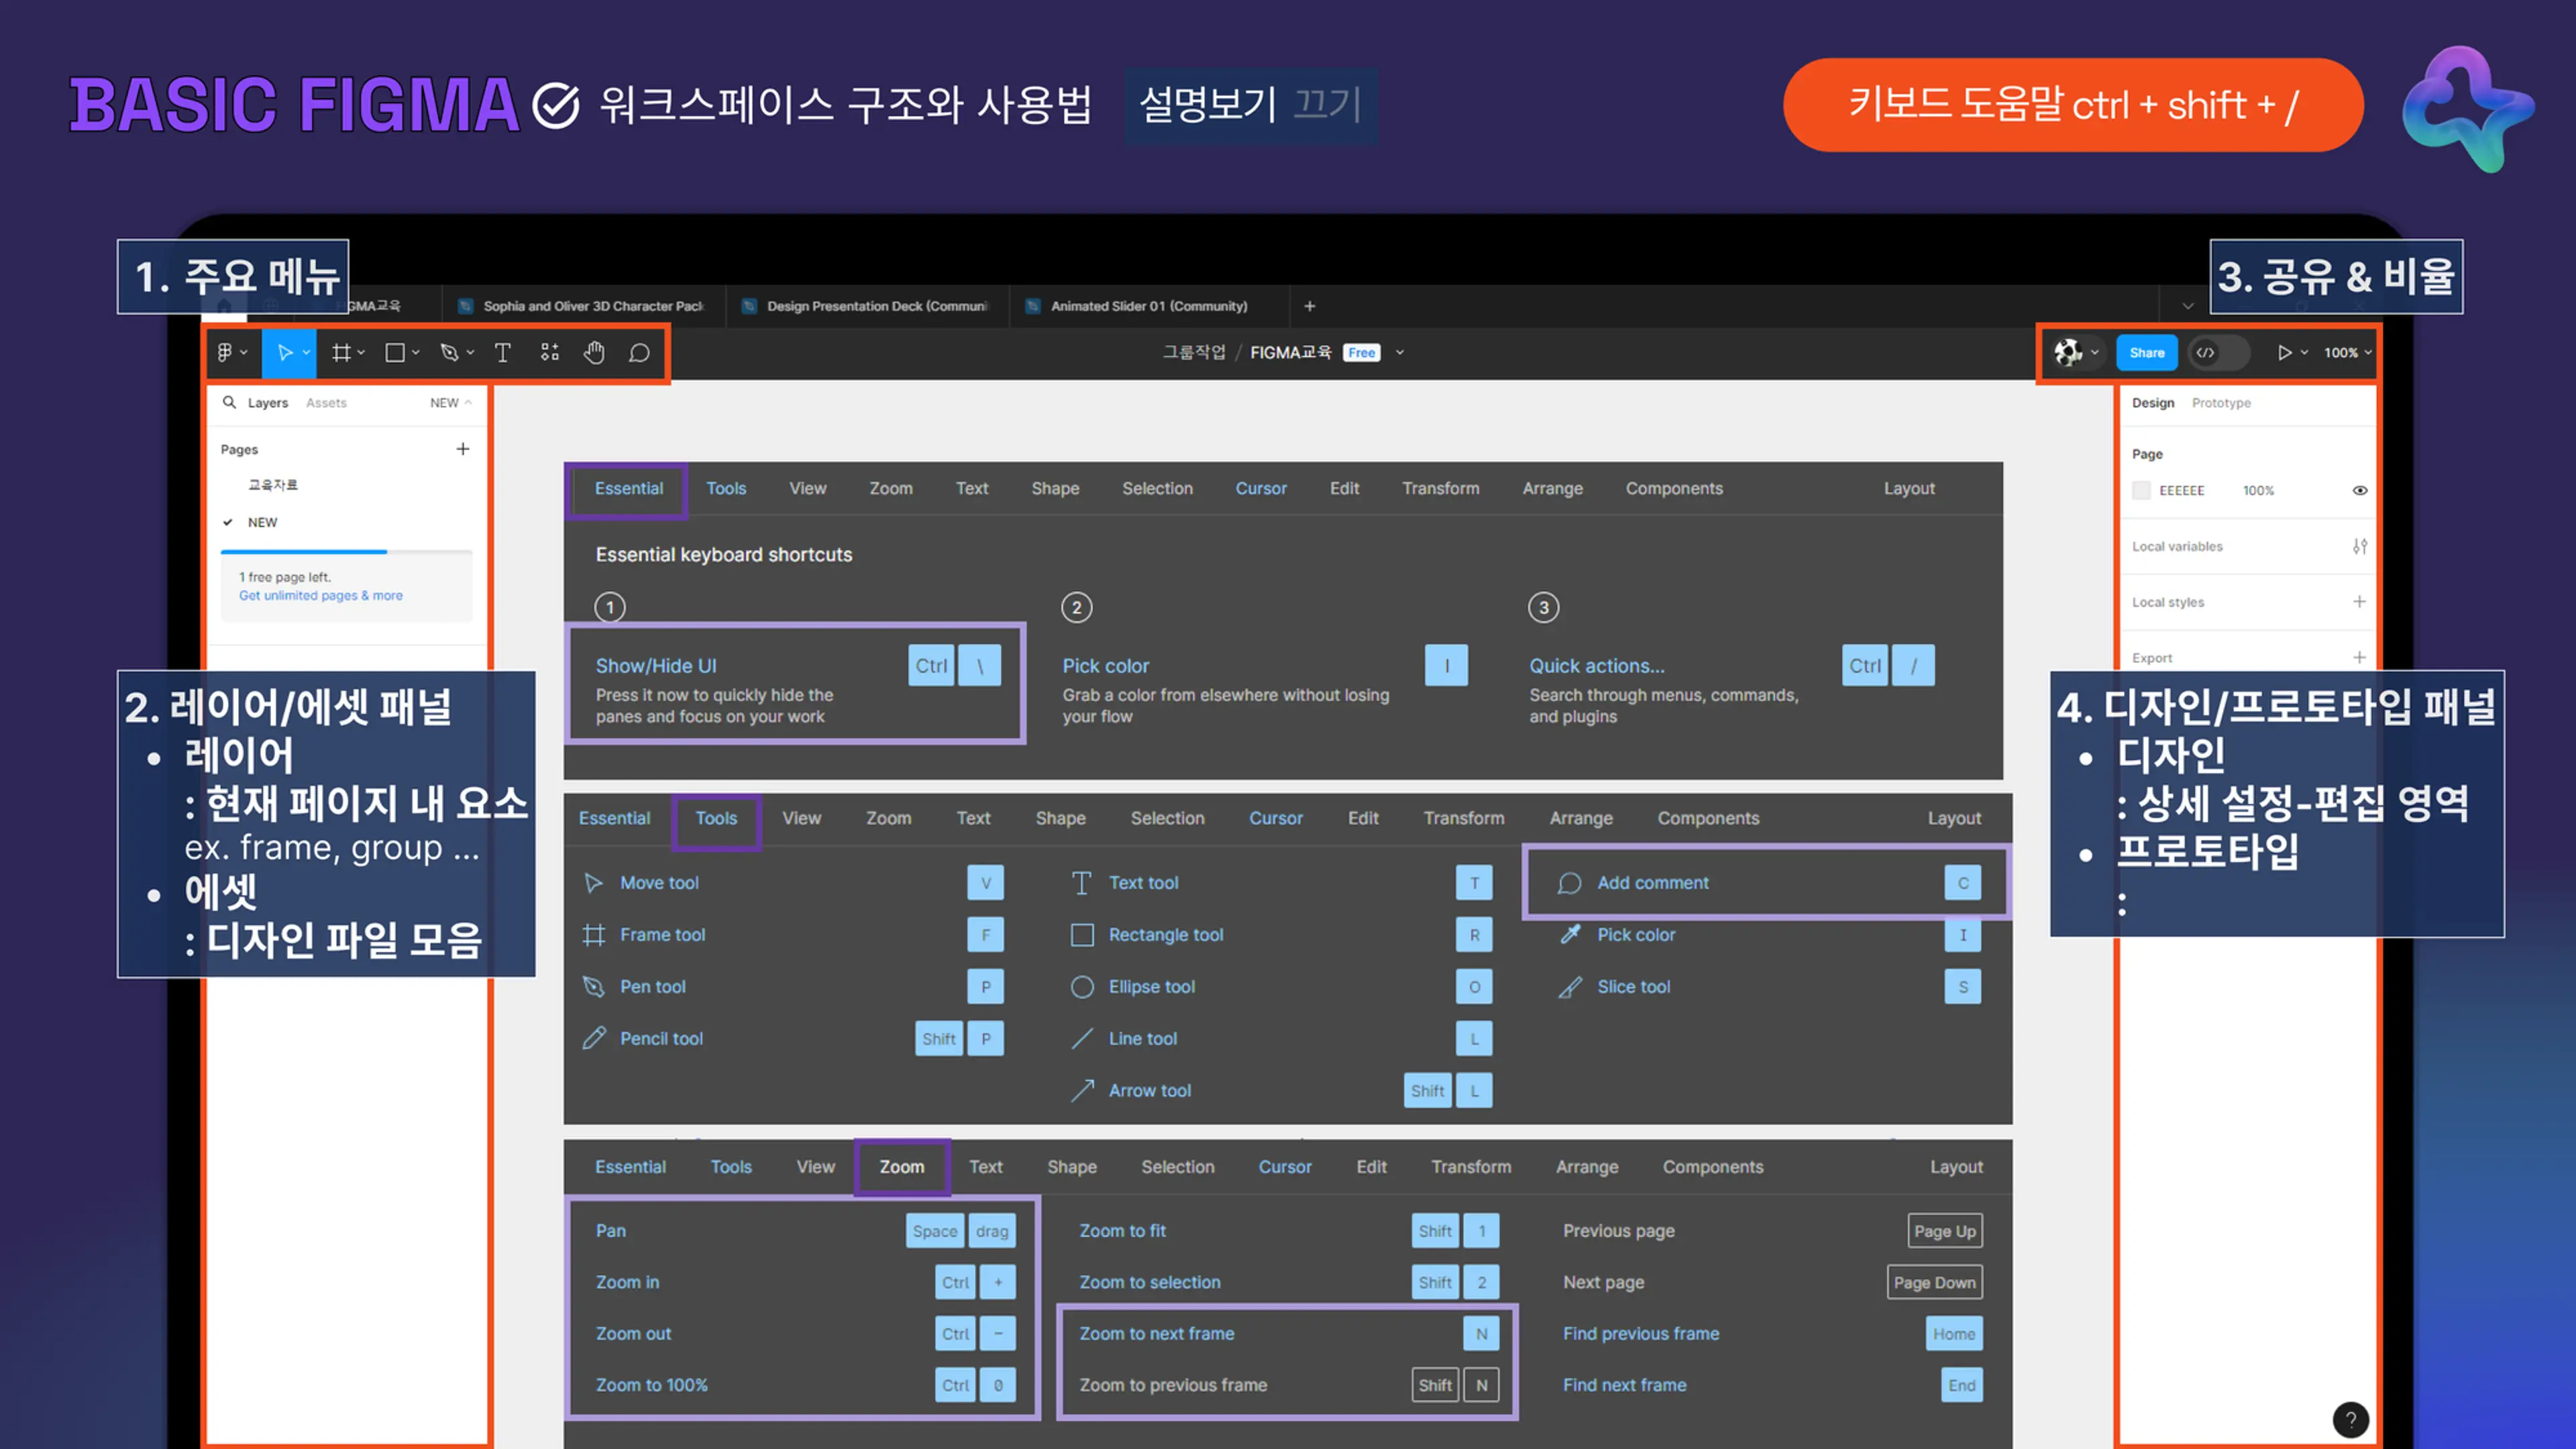Select the Comment tool in the top toolbar
The width and height of the screenshot is (2576, 1449).
pyautogui.click(x=639, y=352)
